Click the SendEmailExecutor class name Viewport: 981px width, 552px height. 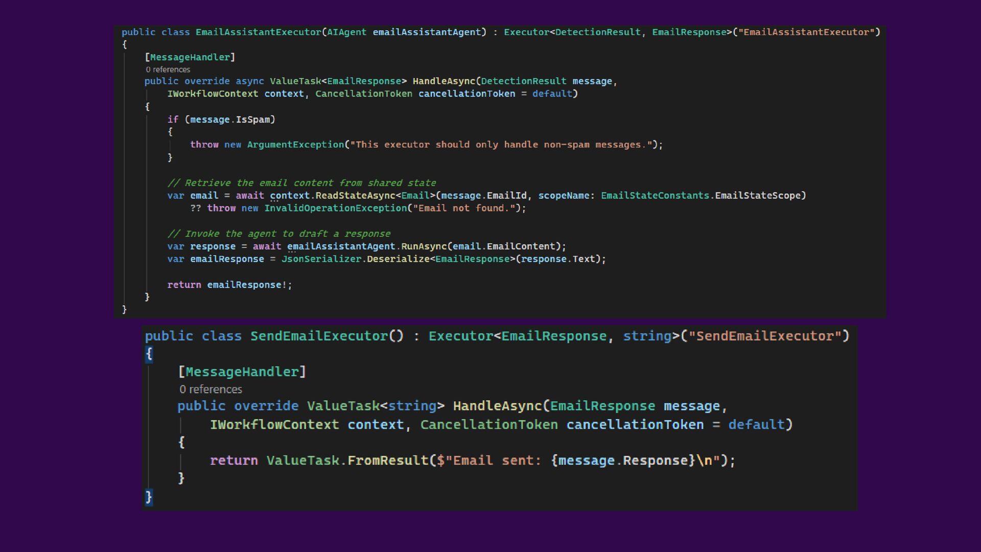click(319, 336)
